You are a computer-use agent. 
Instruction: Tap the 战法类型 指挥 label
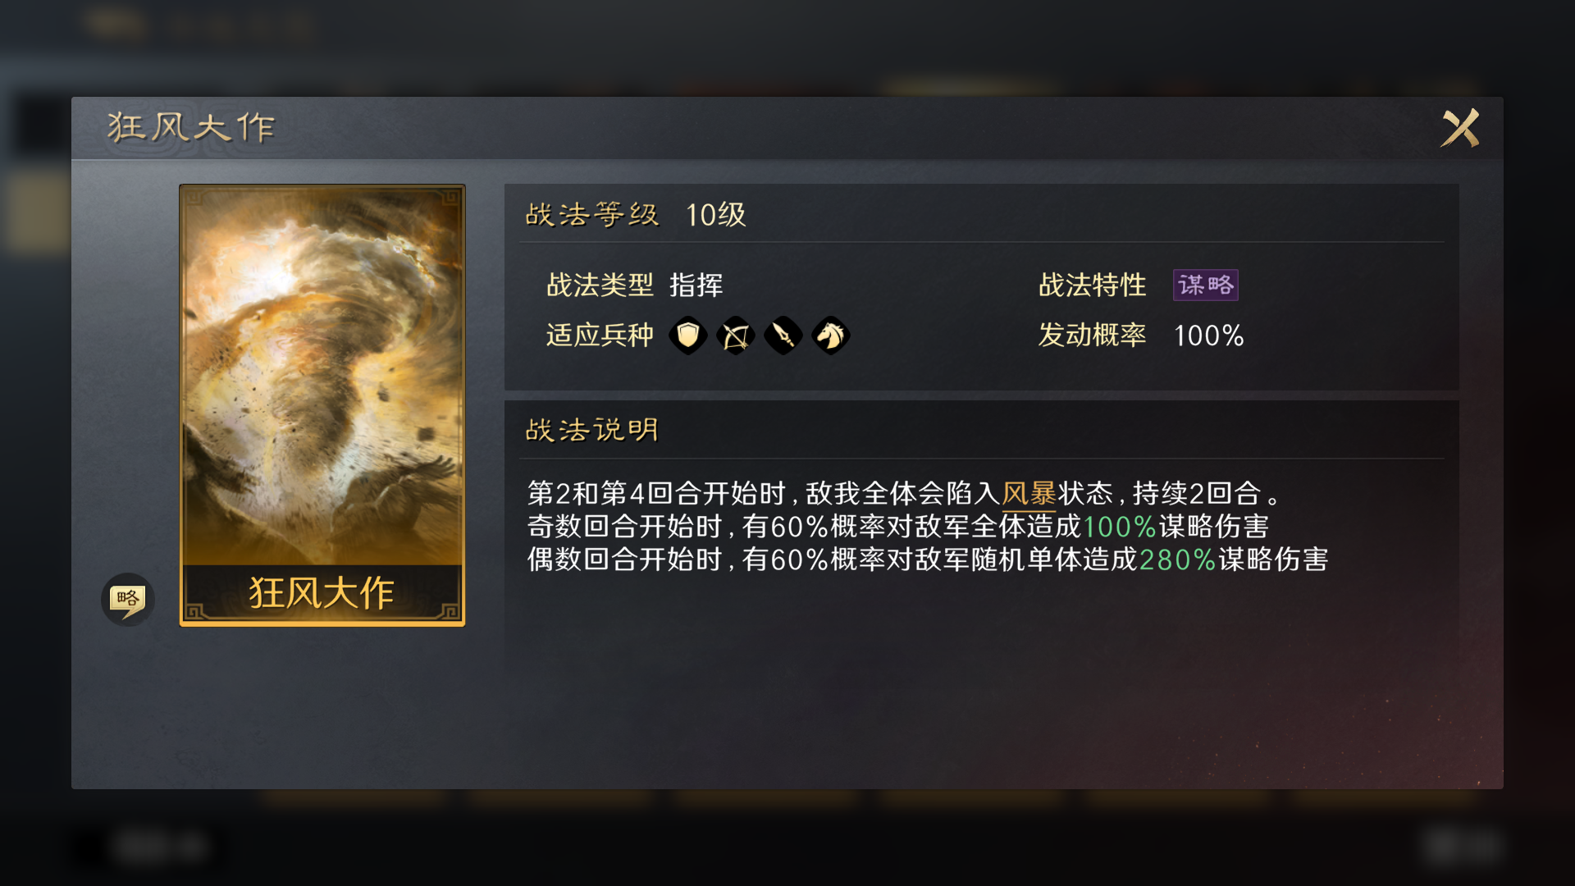coord(635,285)
